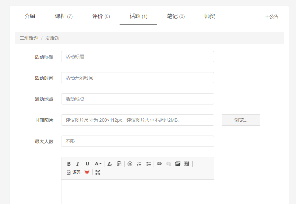The width and height of the screenshot is (296, 204).
Task: Click the 浏览... browse button
Action: click(241, 120)
